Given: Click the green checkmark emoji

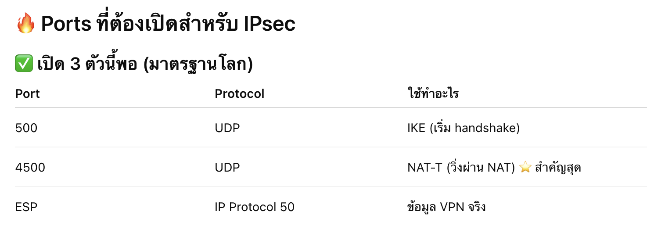Looking at the screenshot, I should [x=23, y=65].
